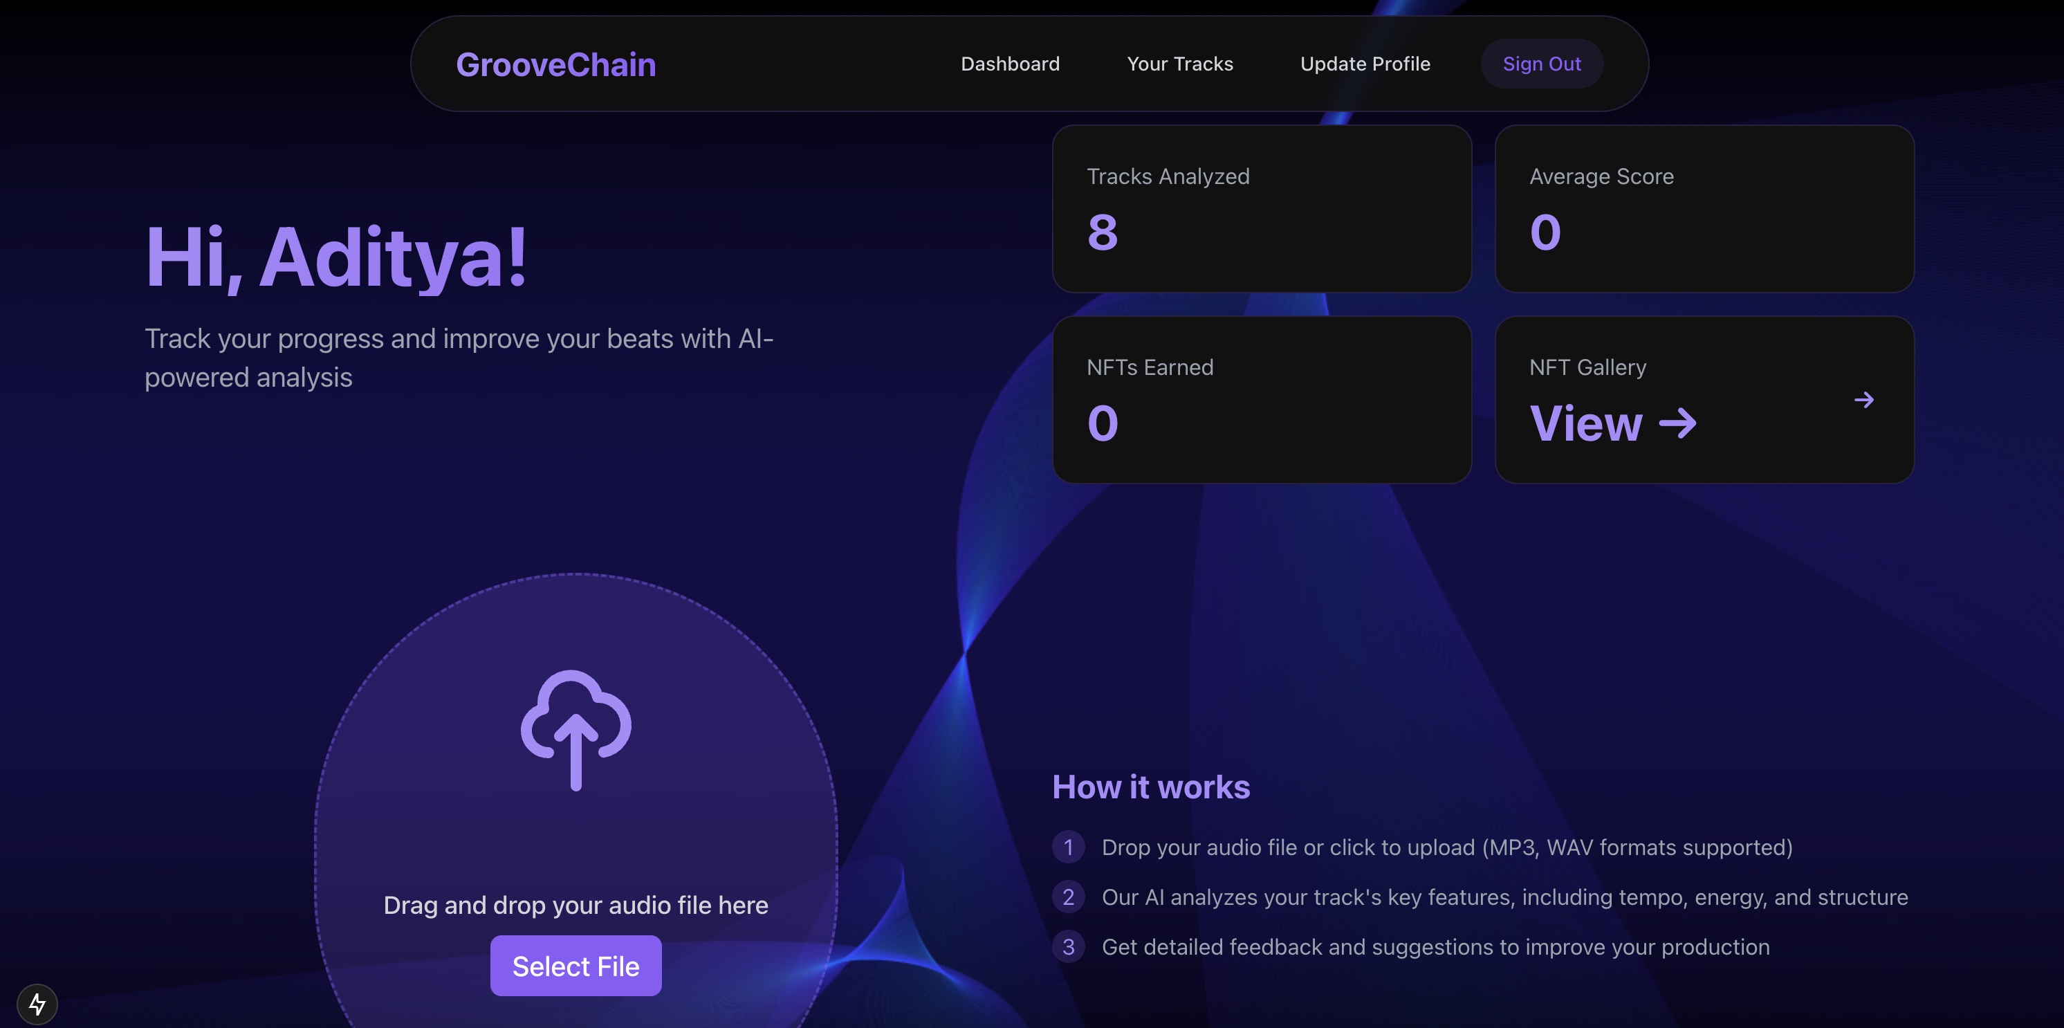The width and height of the screenshot is (2064, 1028).
Task: Click the How it works heading
Action: click(x=1150, y=787)
